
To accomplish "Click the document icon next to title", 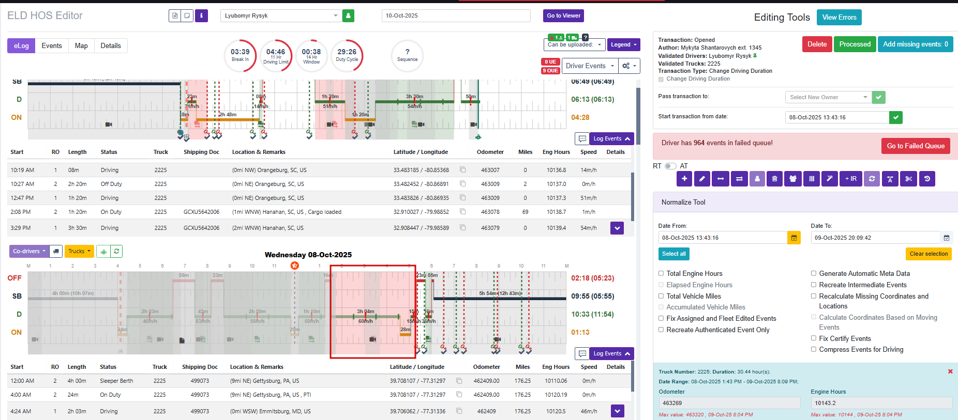I will (175, 15).
